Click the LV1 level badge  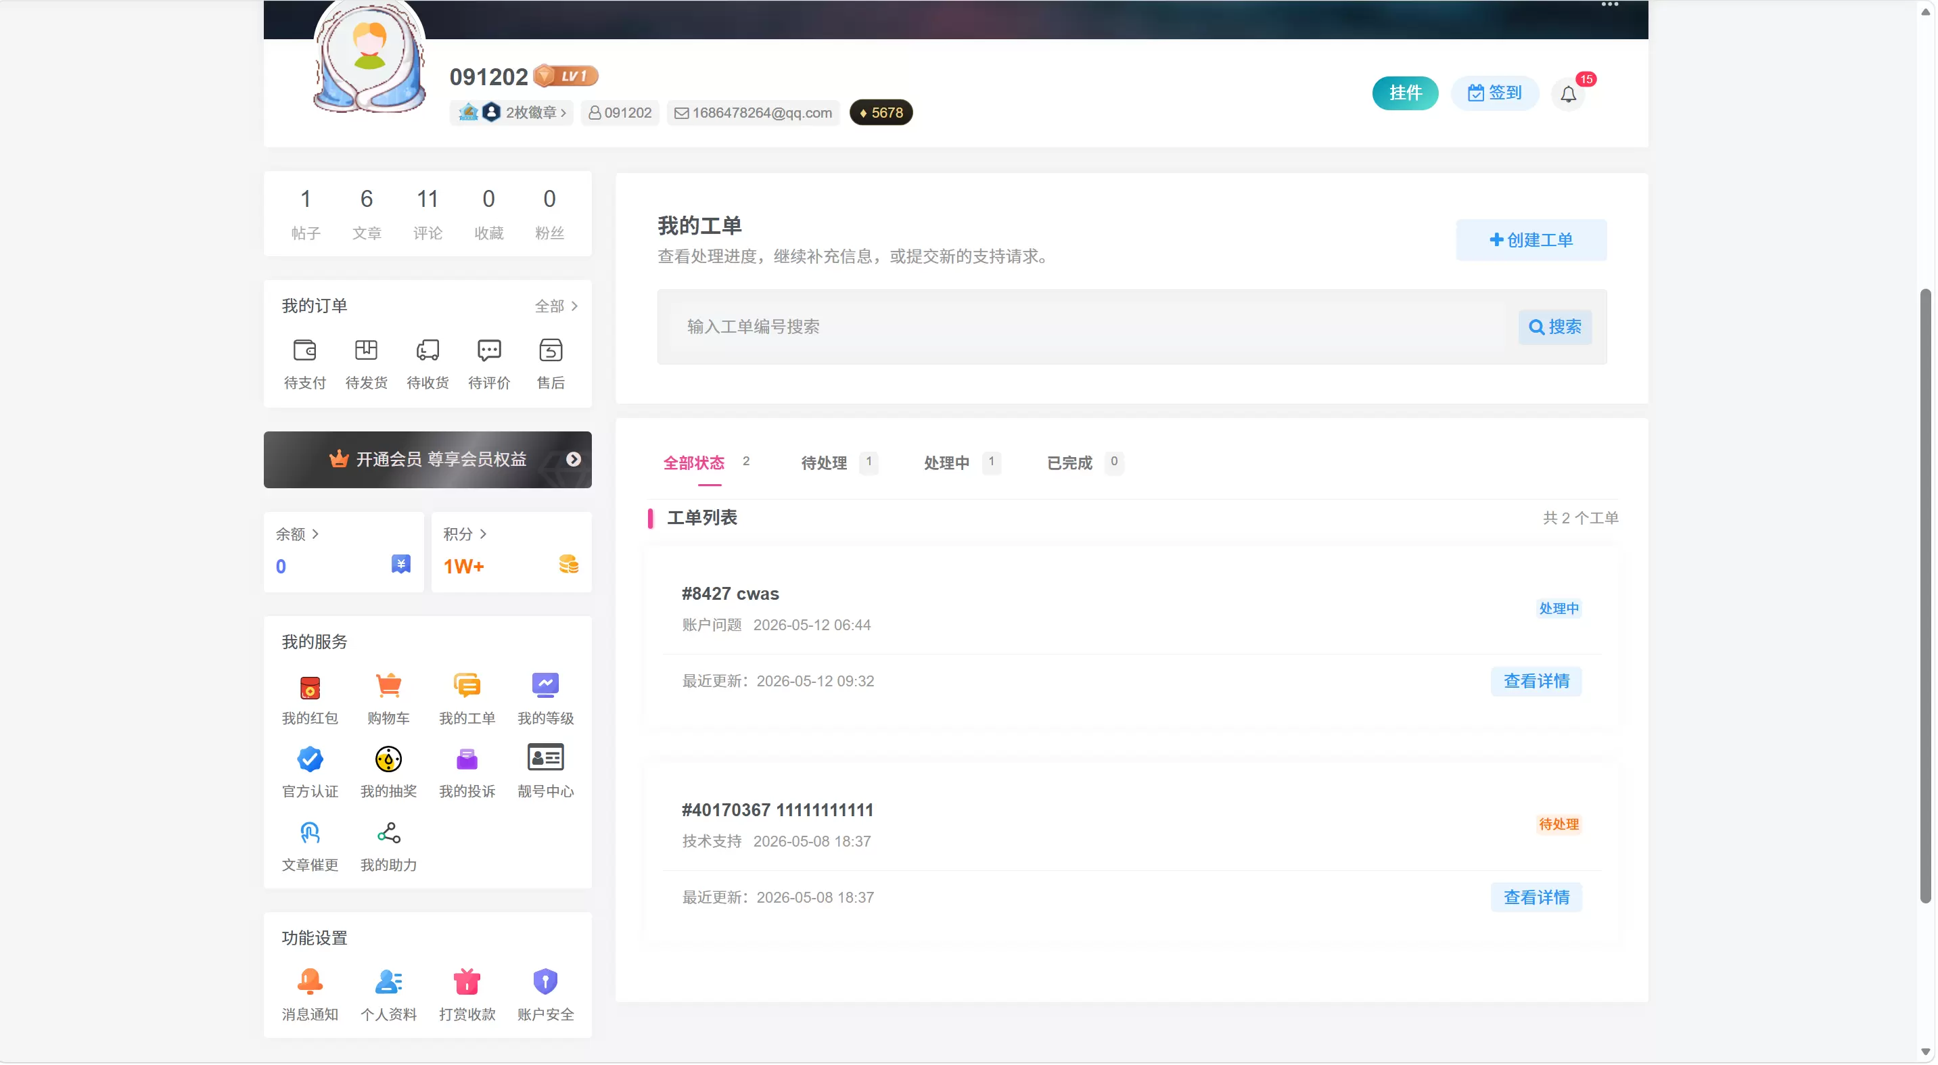click(566, 76)
